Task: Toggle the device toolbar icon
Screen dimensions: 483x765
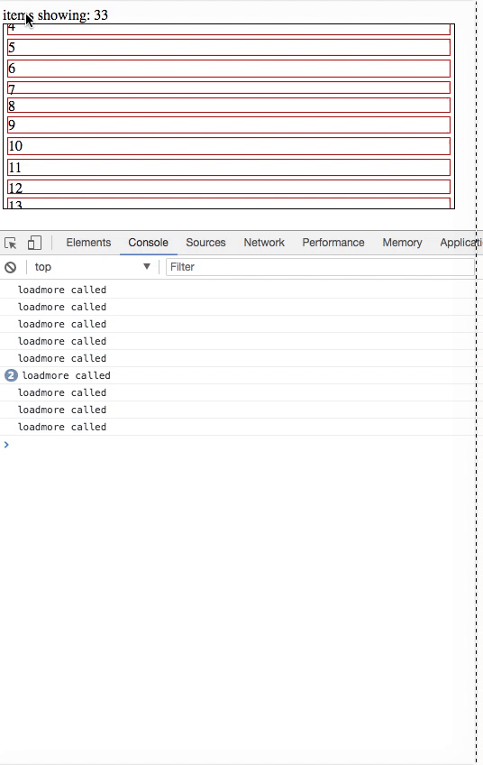Action: tap(34, 243)
